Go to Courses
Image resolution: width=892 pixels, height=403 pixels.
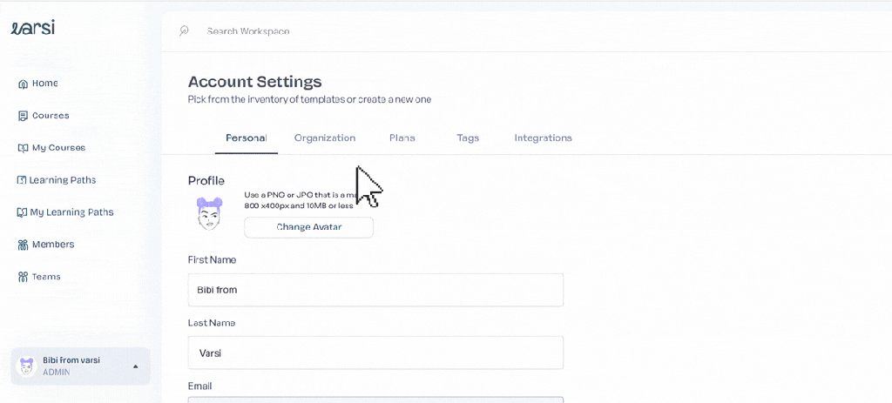pyautogui.click(x=51, y=116)
